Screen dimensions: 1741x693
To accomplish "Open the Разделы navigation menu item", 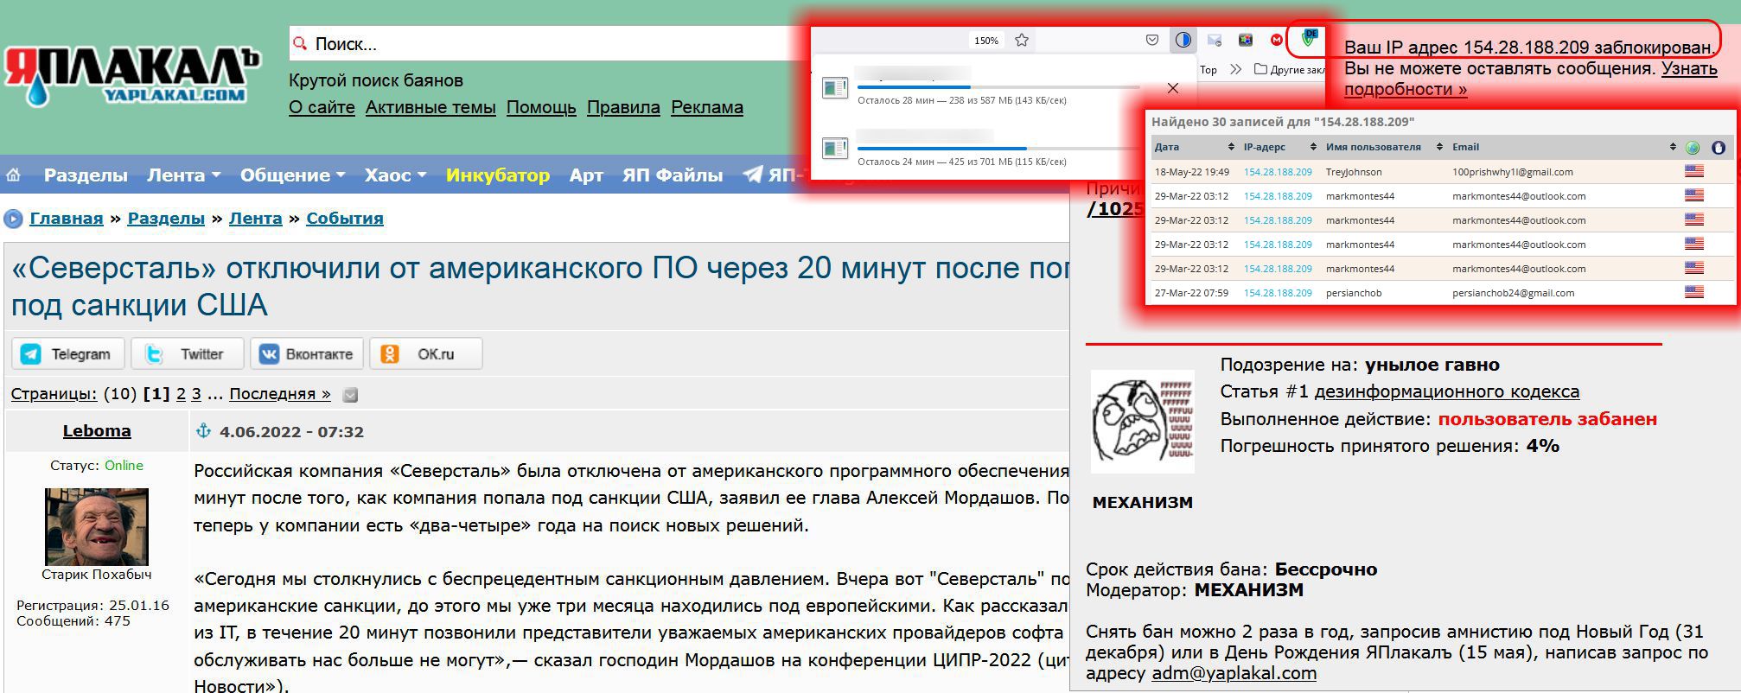I will [86, 175].
